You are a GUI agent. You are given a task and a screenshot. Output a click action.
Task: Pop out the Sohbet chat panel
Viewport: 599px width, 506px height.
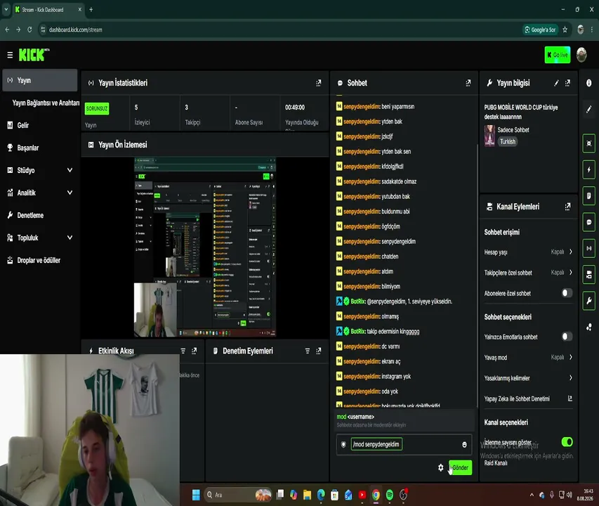coord(468,83)
